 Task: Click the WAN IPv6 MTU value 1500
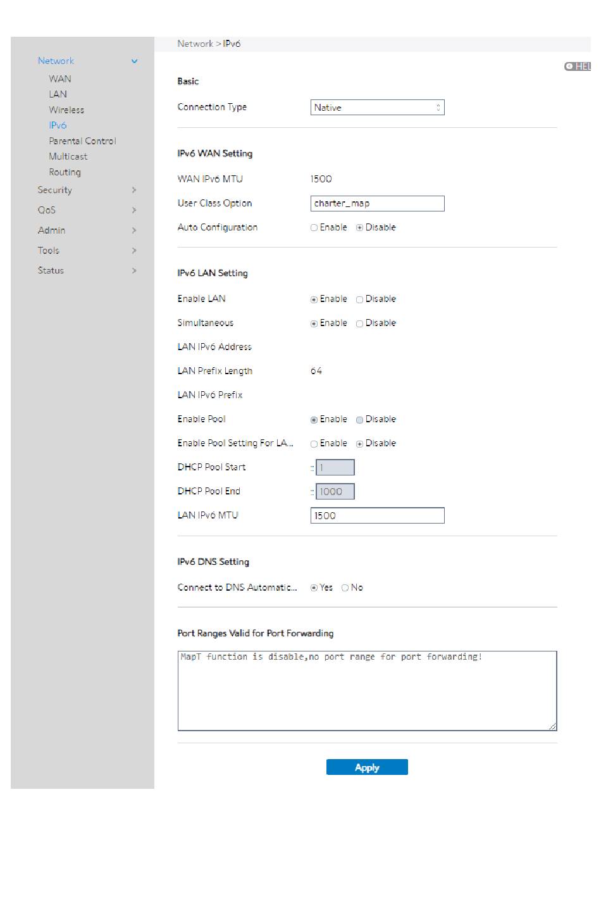[321, 179]
